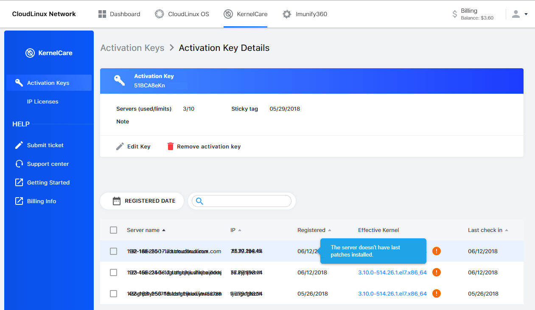Click the Billing dollar sign icon
The width and height of the screenshot is (535, 310).
tap(455, 14)
